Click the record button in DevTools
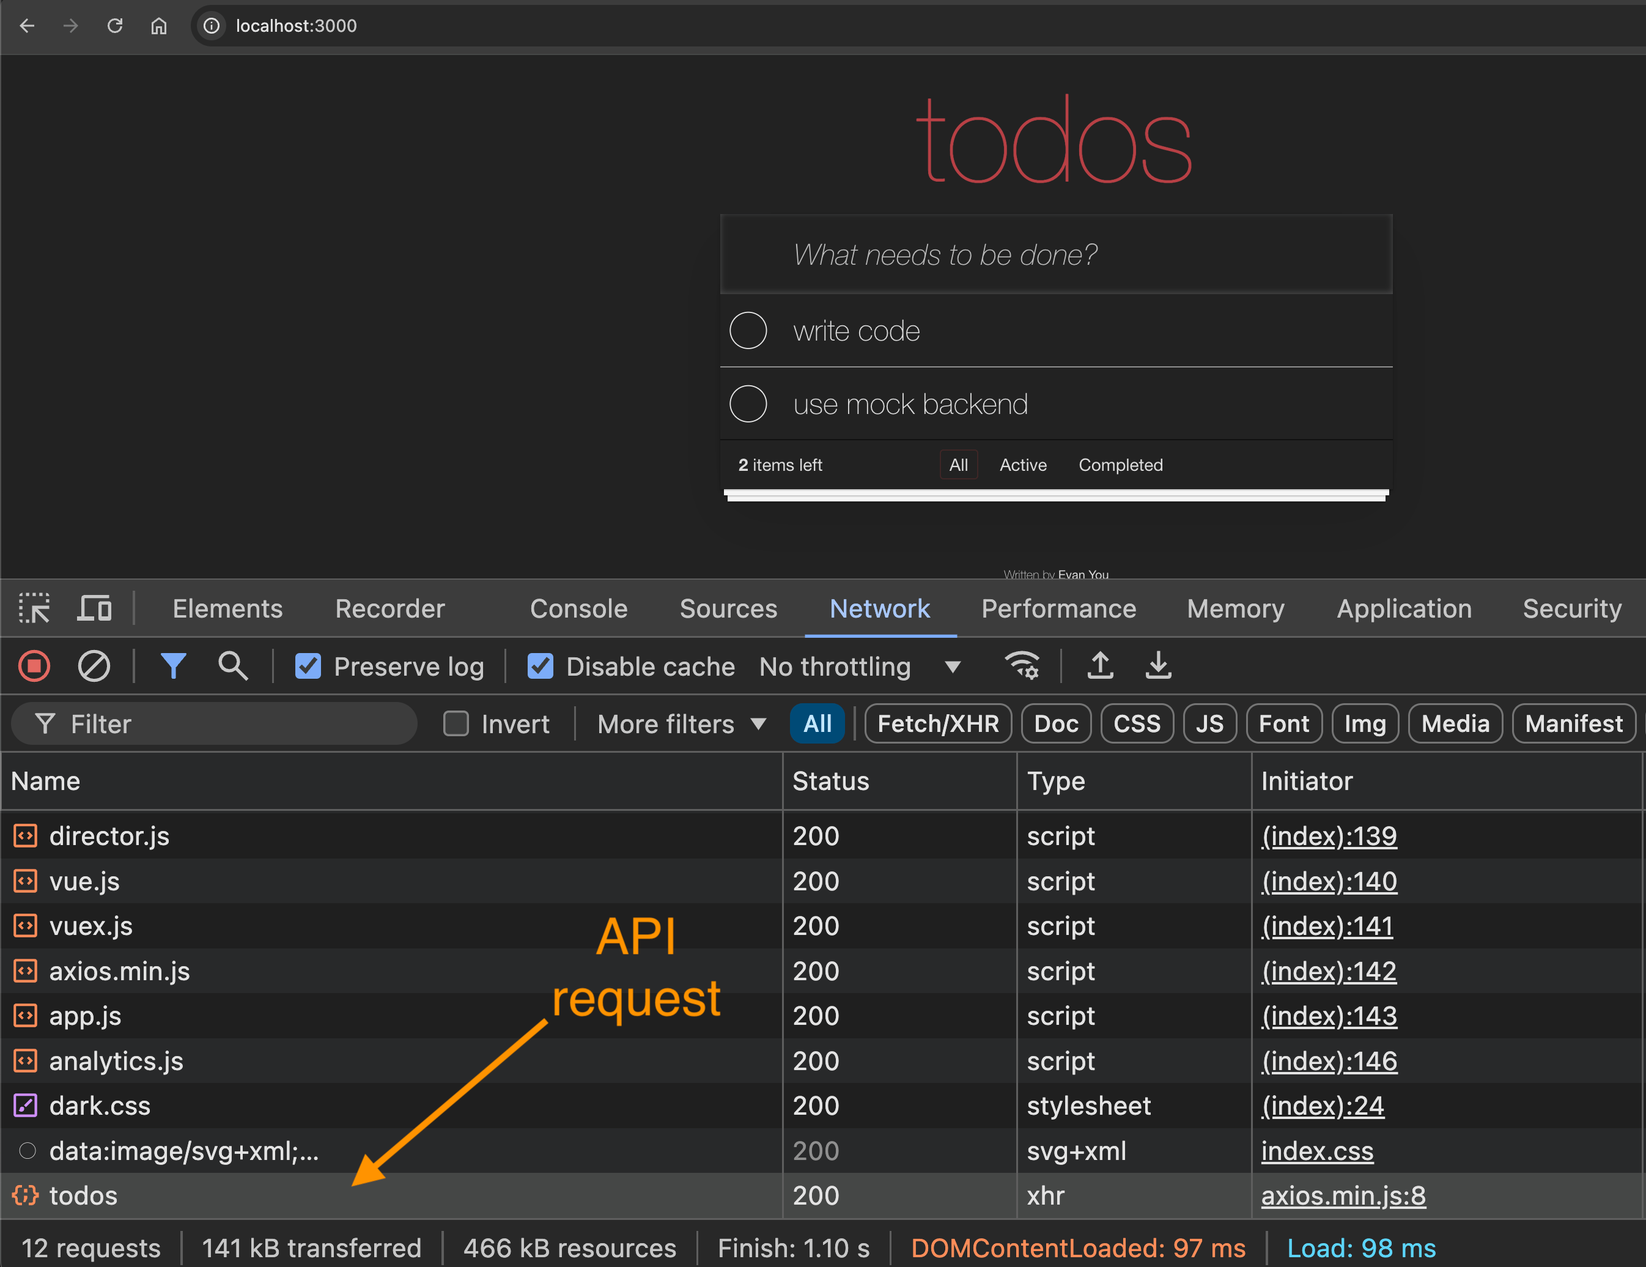 click(36, 665)
